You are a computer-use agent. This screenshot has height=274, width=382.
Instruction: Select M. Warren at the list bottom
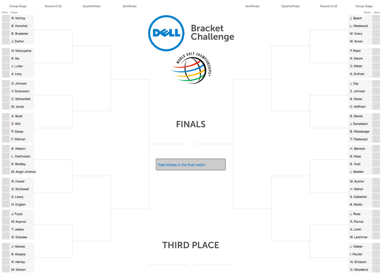22,270
